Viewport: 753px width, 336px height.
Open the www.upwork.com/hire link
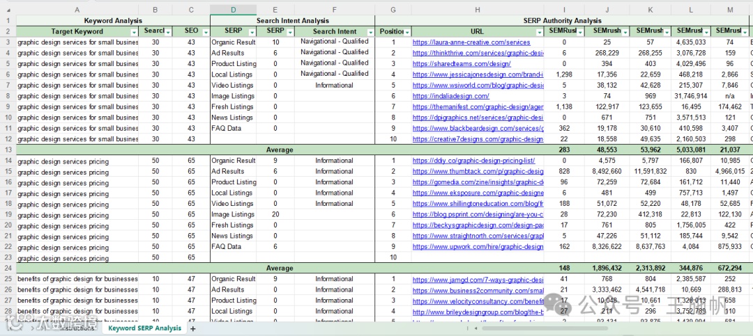478,247
